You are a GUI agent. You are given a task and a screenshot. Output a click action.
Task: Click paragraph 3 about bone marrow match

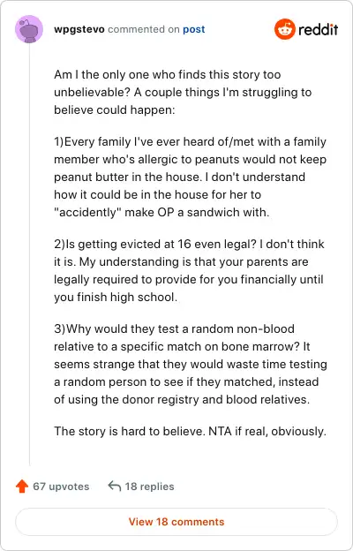[x=191, y=364]
